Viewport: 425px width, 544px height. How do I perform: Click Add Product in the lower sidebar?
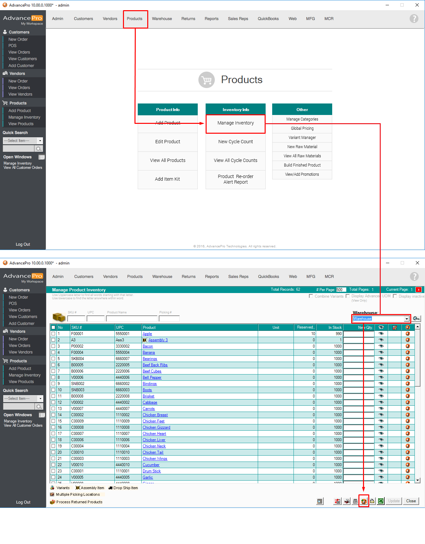pos(20,369)
